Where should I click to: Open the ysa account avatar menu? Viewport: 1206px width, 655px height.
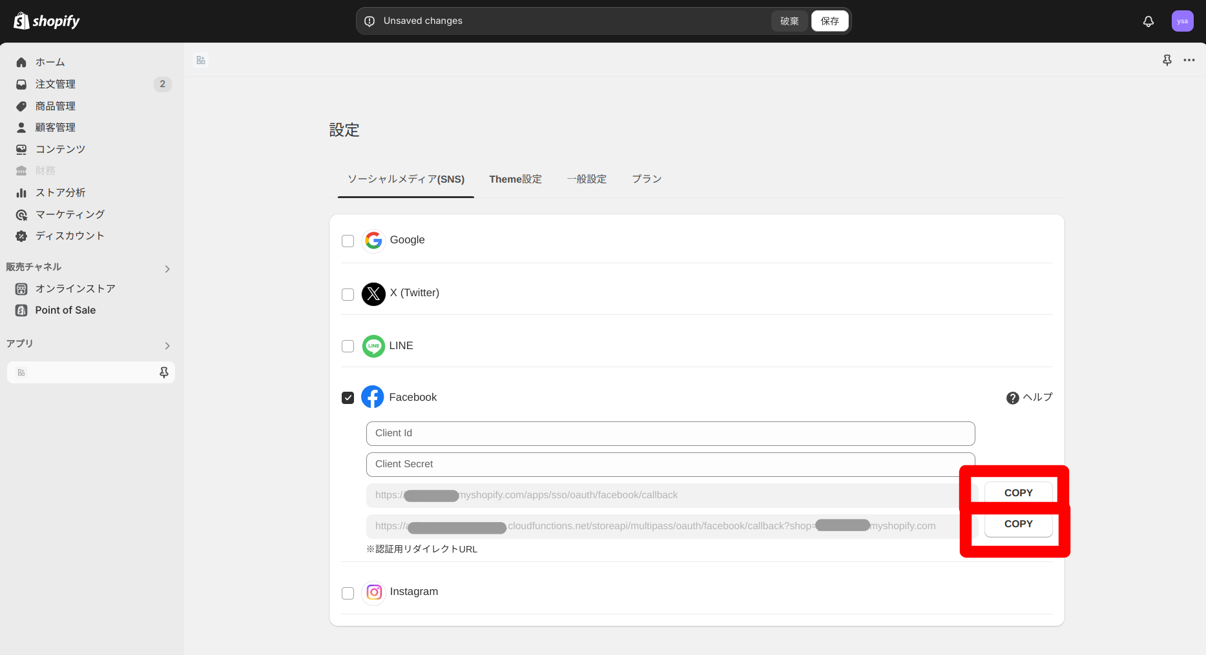click(1183, 21)
